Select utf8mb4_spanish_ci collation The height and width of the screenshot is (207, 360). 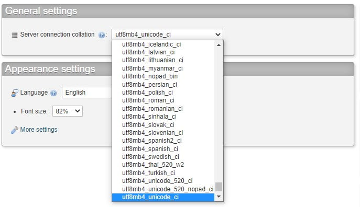point(163,149)
